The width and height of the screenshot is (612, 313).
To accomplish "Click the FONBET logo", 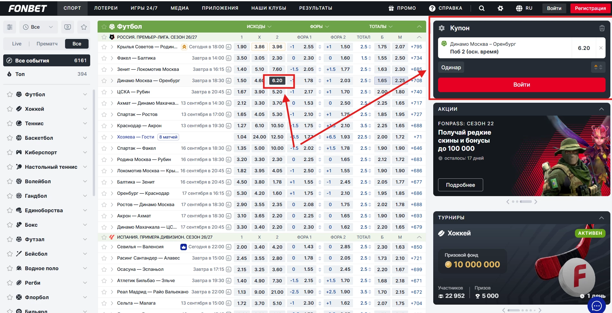I will (x=28, y=8).
